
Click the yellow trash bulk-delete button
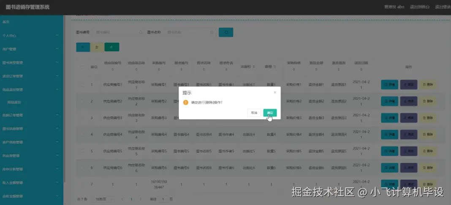97,47
